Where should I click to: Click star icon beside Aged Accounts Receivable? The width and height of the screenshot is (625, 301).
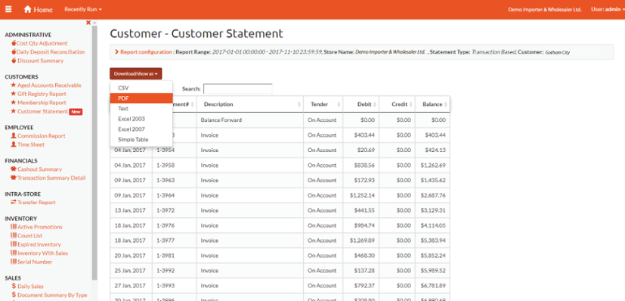[x=14, y=85]
